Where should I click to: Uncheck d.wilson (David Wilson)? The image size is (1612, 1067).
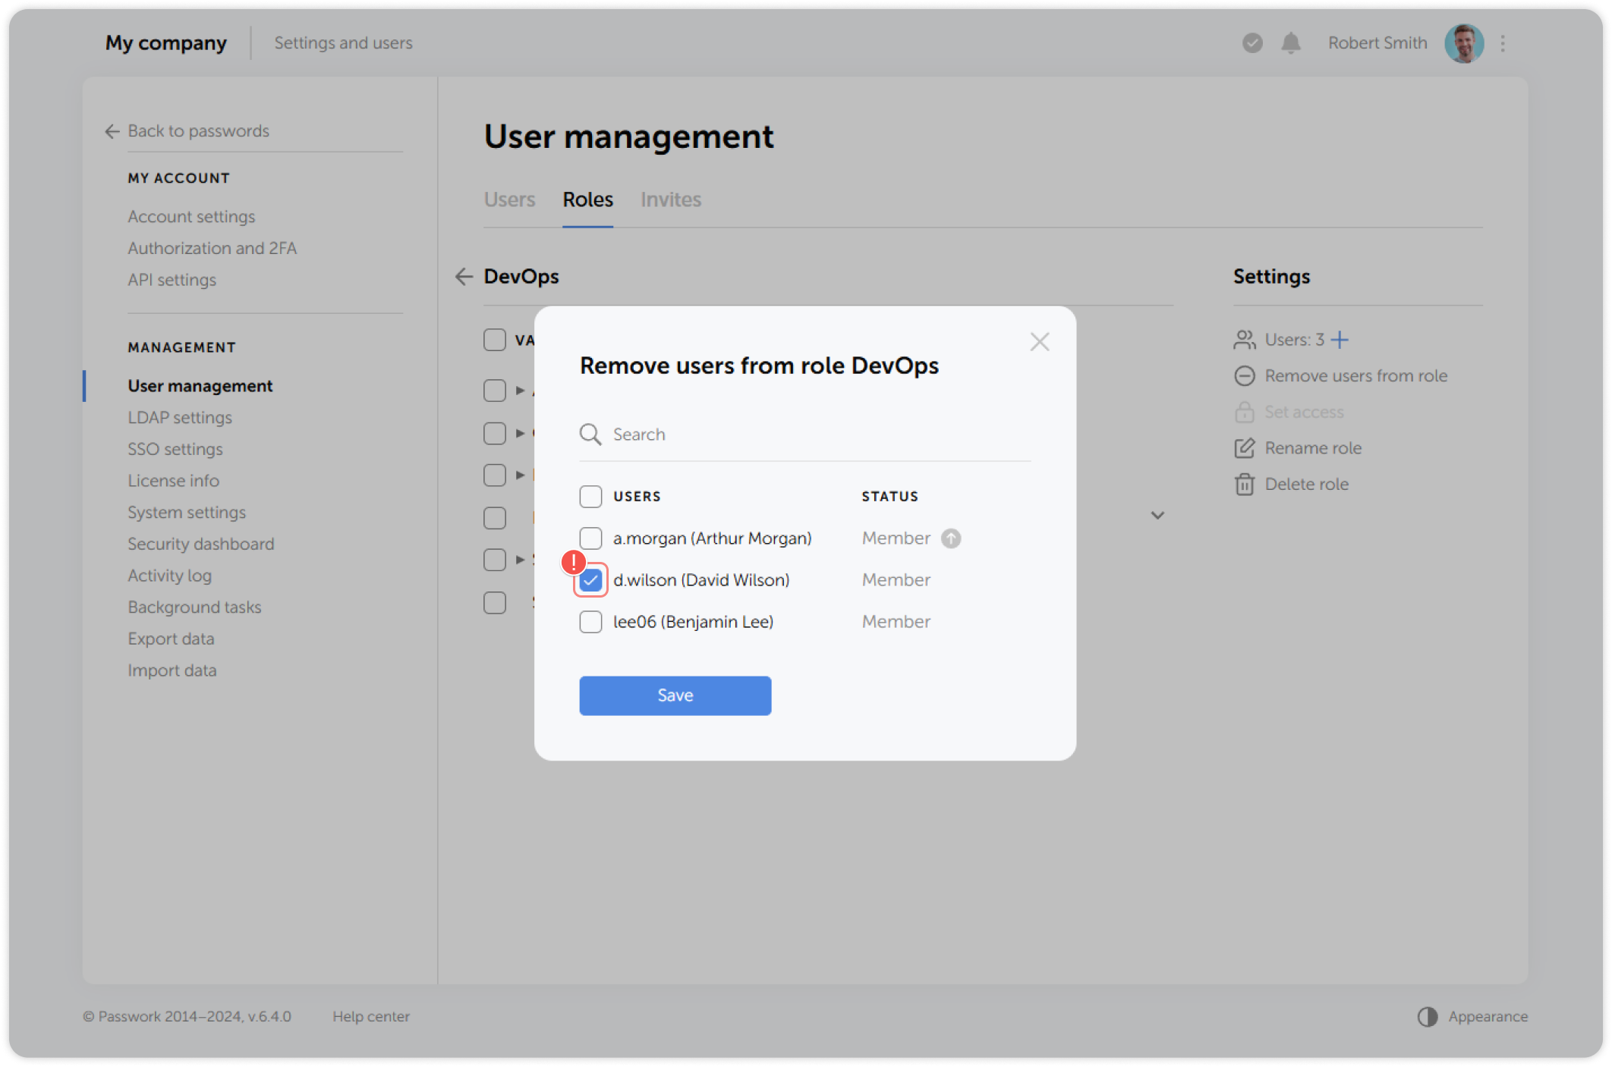[590, 580]
